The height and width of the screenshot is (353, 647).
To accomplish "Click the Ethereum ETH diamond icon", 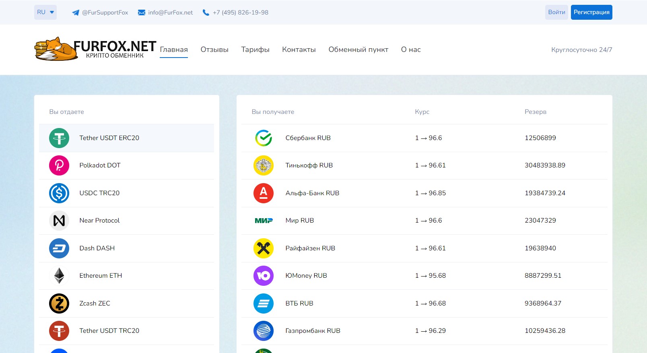I will pos(59,276).
